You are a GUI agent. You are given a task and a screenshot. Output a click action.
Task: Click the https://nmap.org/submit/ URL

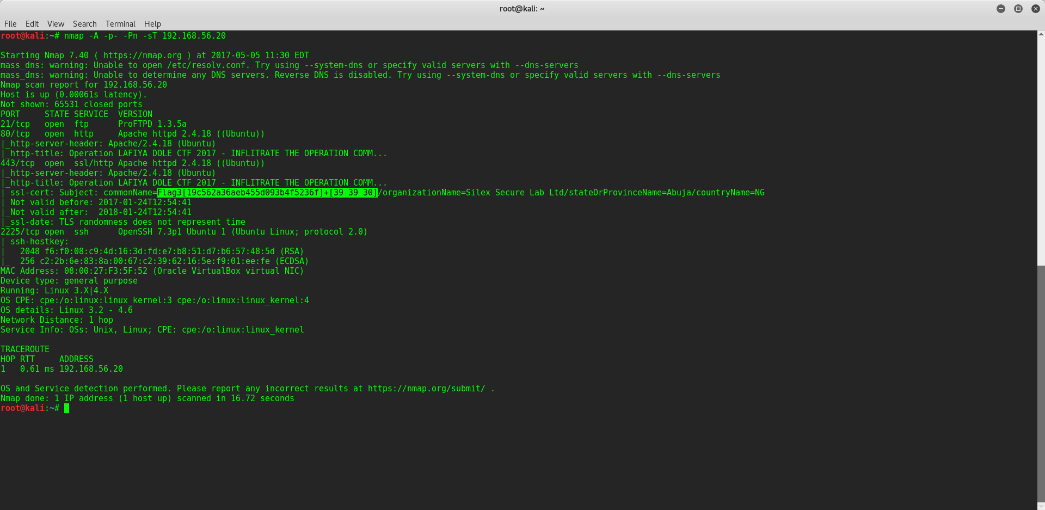(426, 389)
